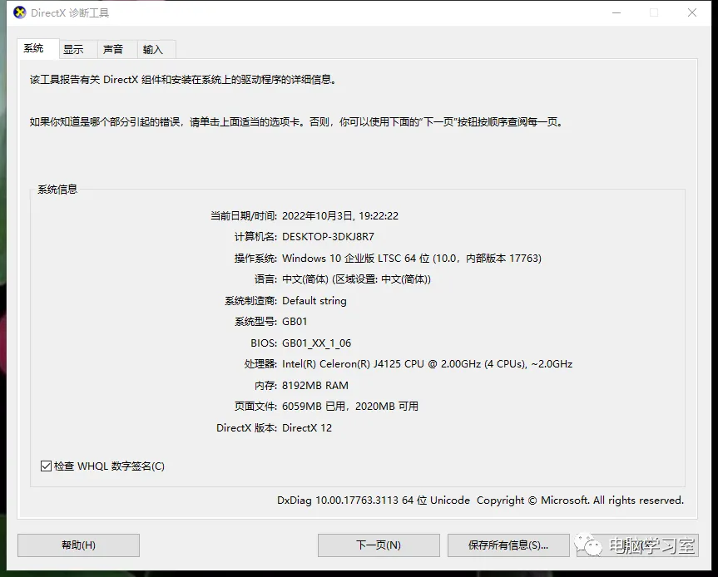Image resolution: width=718 pixels, height=577 pixels.
Task: Click the WeChat logo in the watermark
Action: pyautogui.click(x=593, y=545)
